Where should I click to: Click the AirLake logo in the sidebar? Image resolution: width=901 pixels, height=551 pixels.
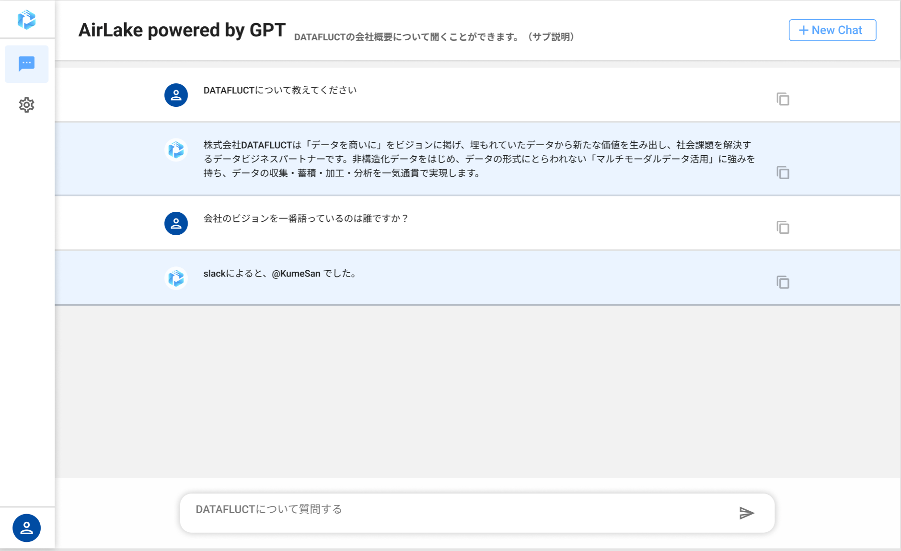tap(26, 20)
